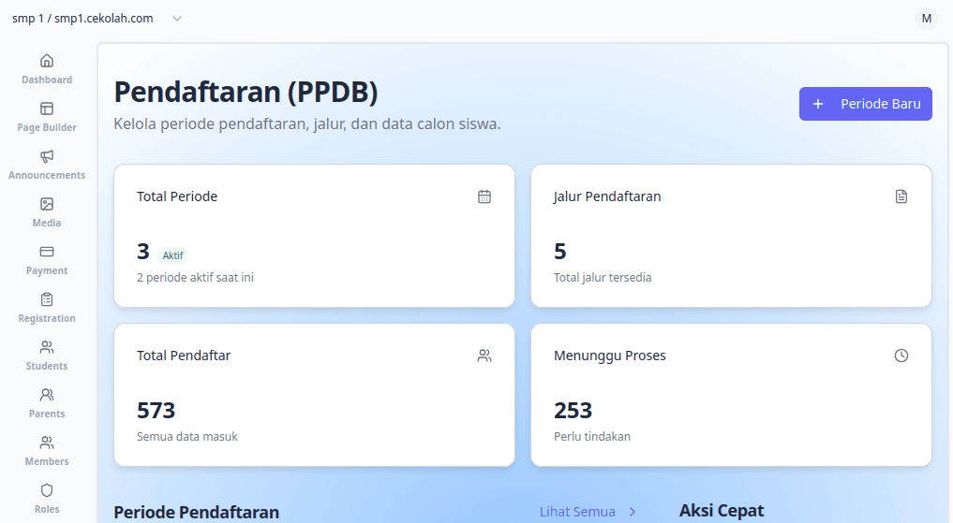Open Dashboard home icon in sidebar
The height and width of the screenshot is (523, 953).
[47, 61]
